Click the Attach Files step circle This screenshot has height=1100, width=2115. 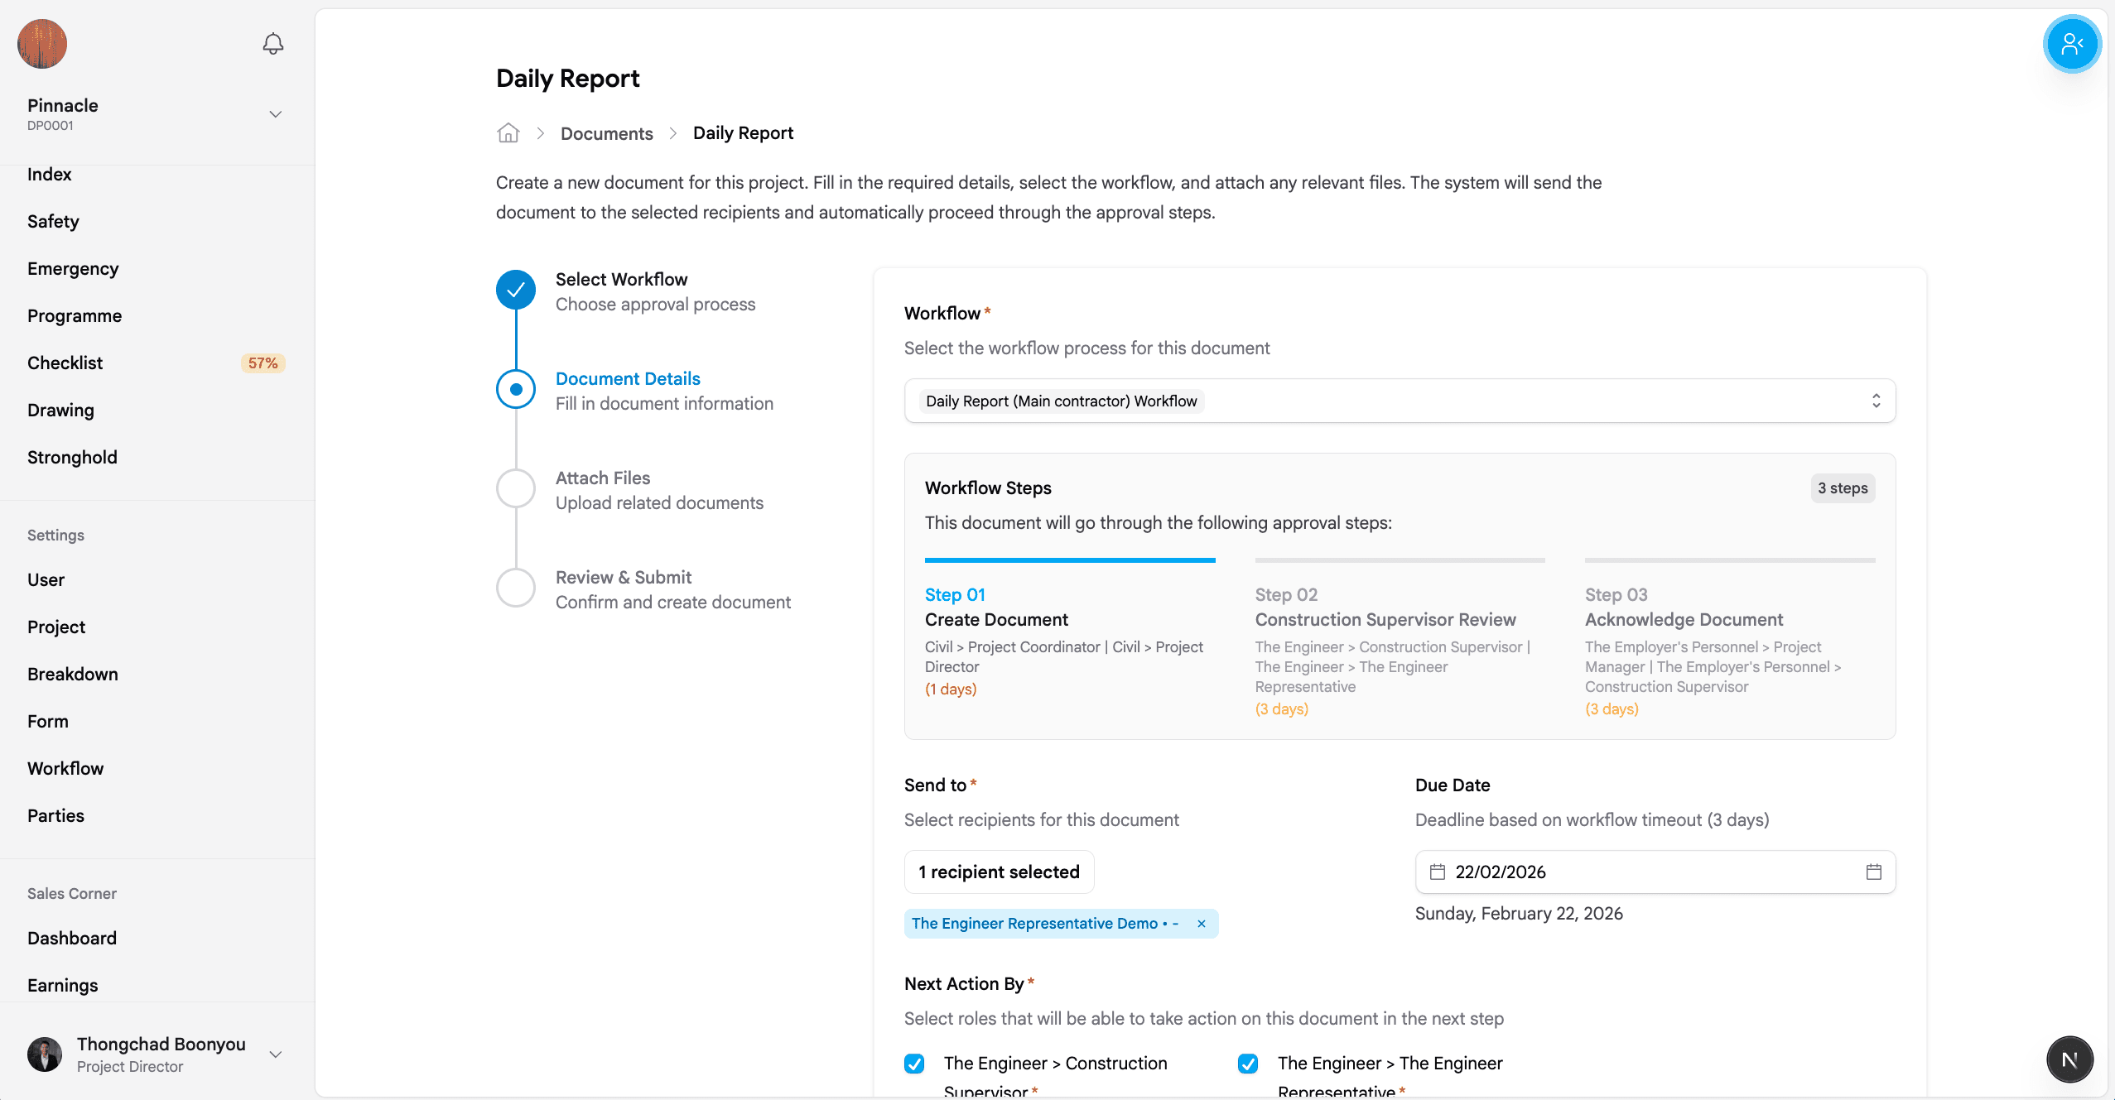click(516, 489)
